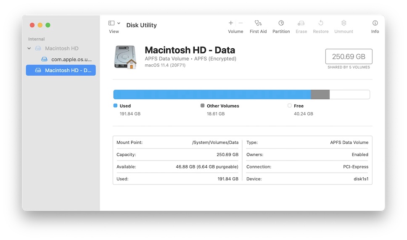Click the disk1s1 device value
Screen dimensions: 407x240
click(361, 179)
